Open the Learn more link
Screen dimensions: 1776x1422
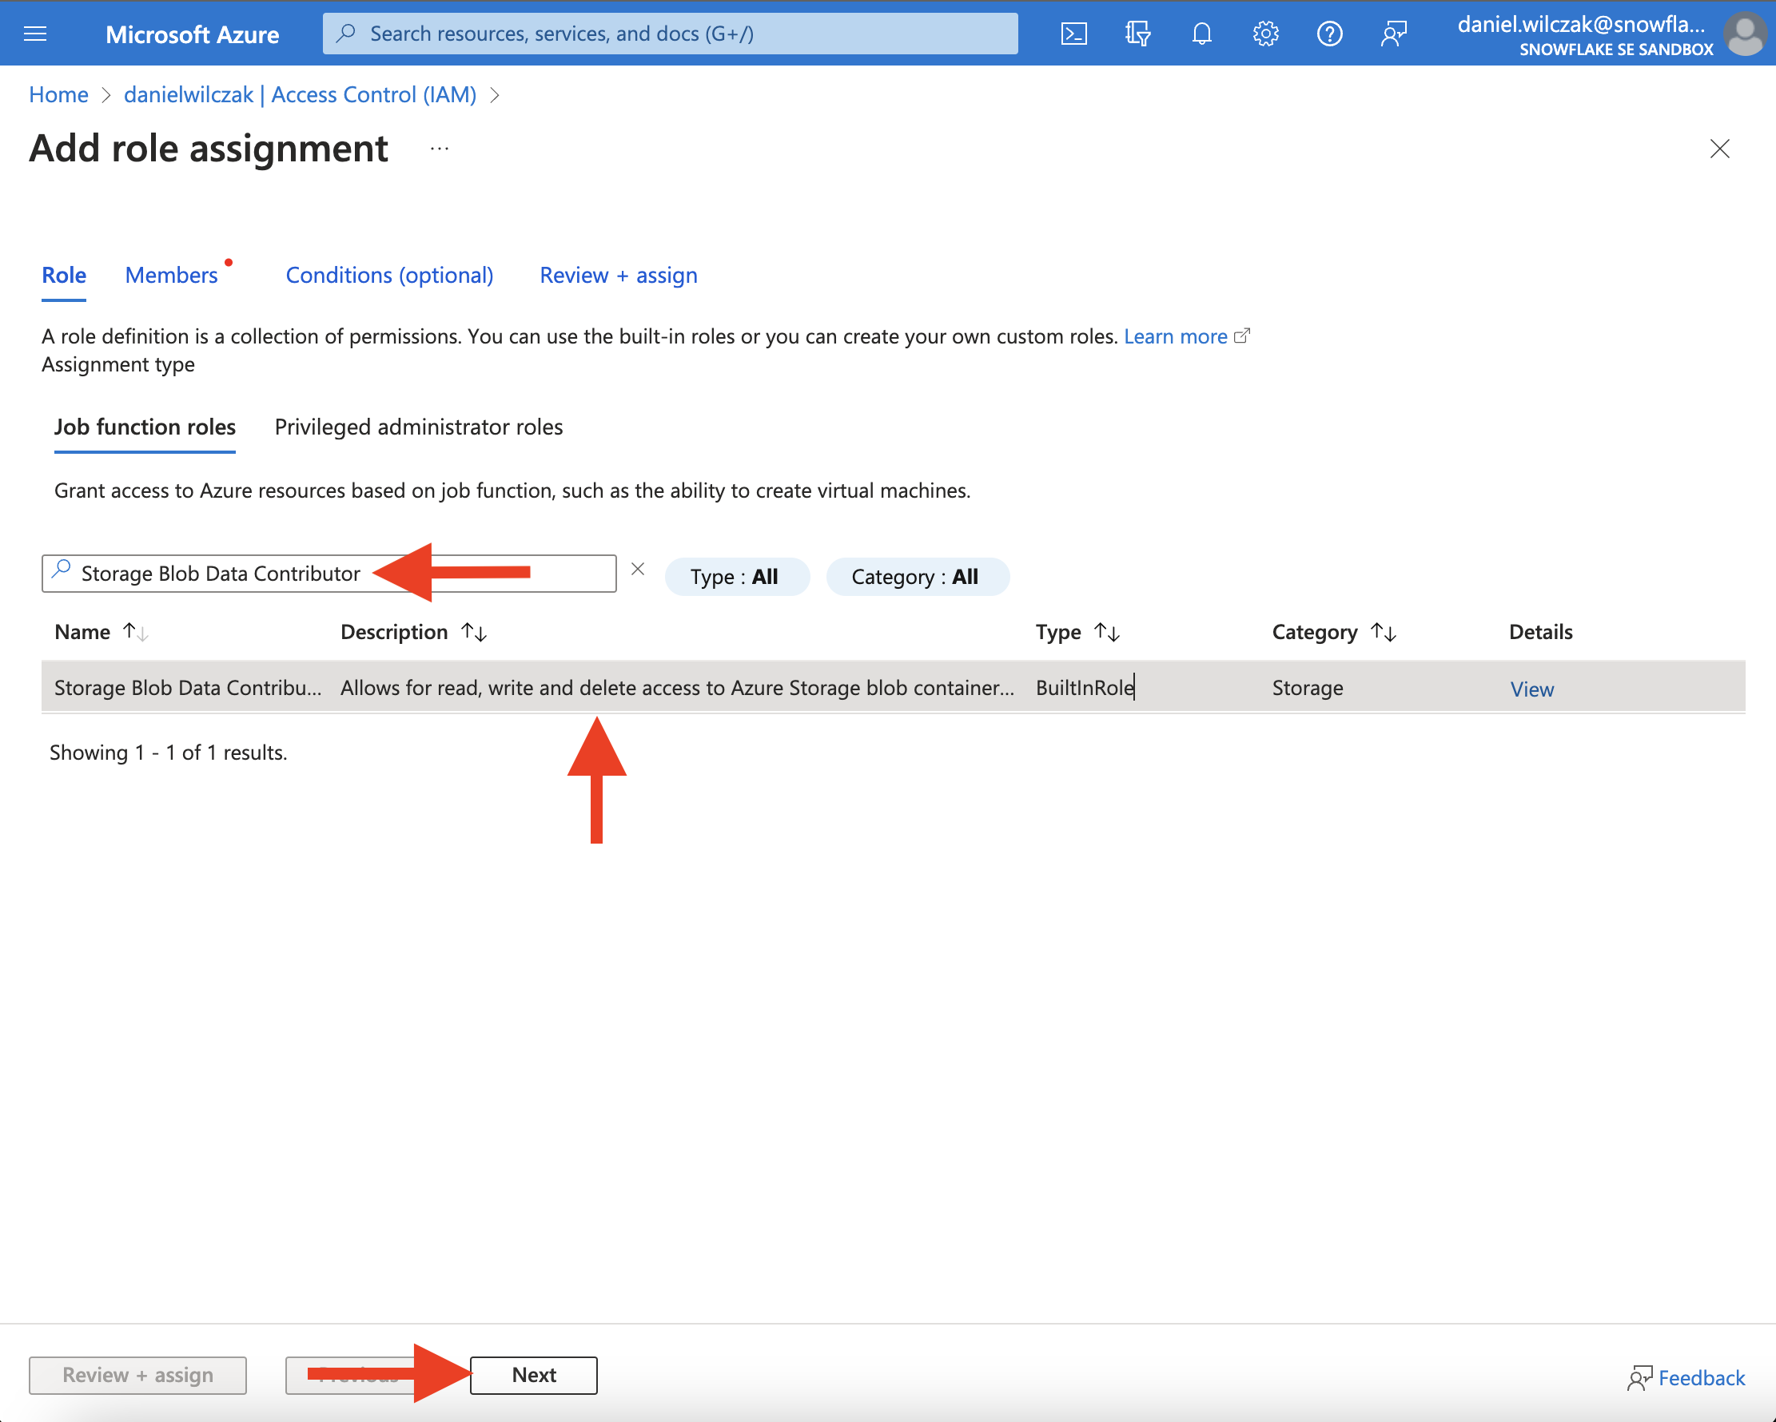coord(1176,336)
